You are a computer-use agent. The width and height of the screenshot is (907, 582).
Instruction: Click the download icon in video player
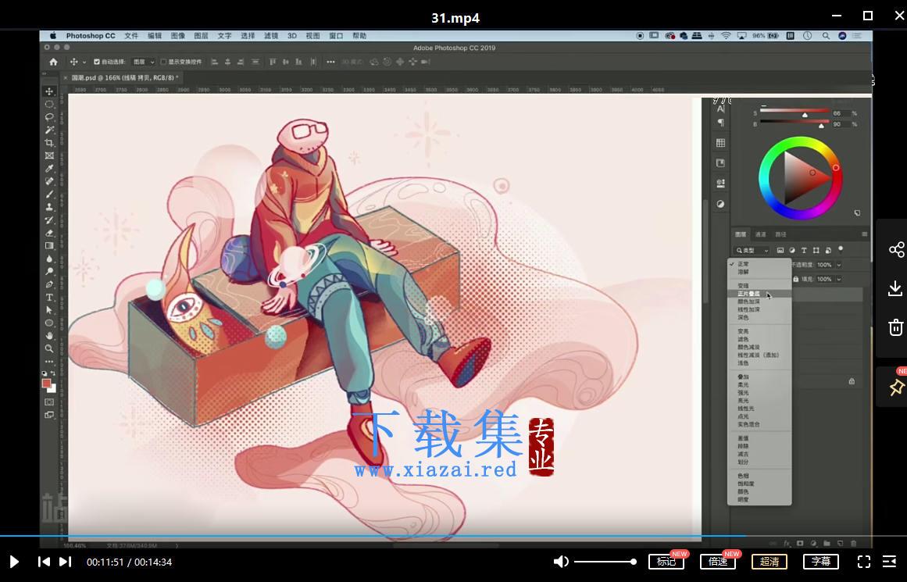click(895, 288)
